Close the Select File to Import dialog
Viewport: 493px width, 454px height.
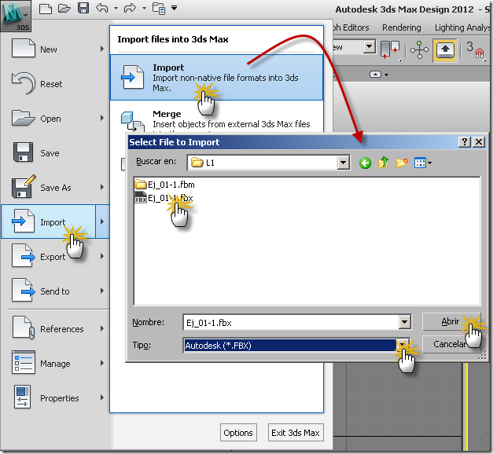coord(479,142)
